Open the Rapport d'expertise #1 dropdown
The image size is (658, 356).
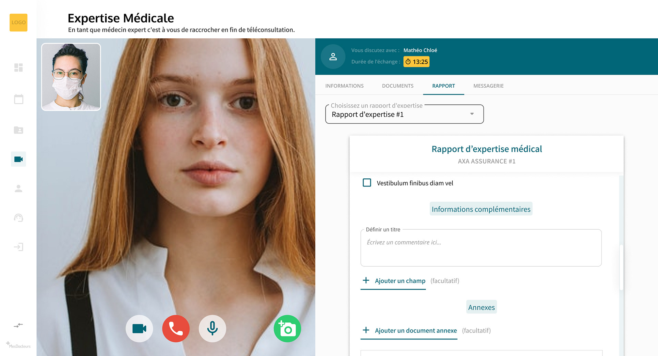click(x=404, y=114)
